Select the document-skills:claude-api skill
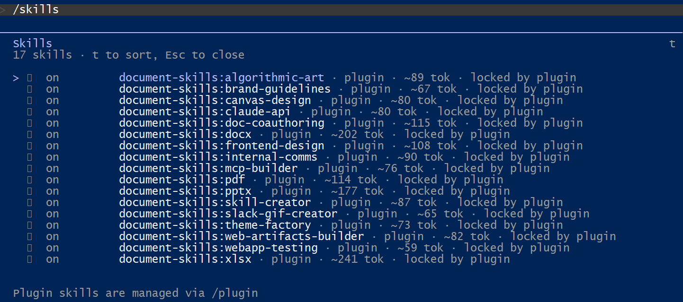This screenshot has width=683, height=302. [205, 112]
